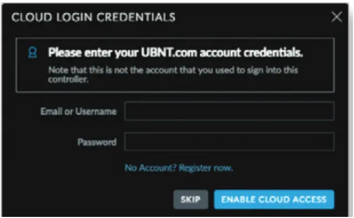
Task: Click blank area left of SKIP button
Action: (90, 199)
